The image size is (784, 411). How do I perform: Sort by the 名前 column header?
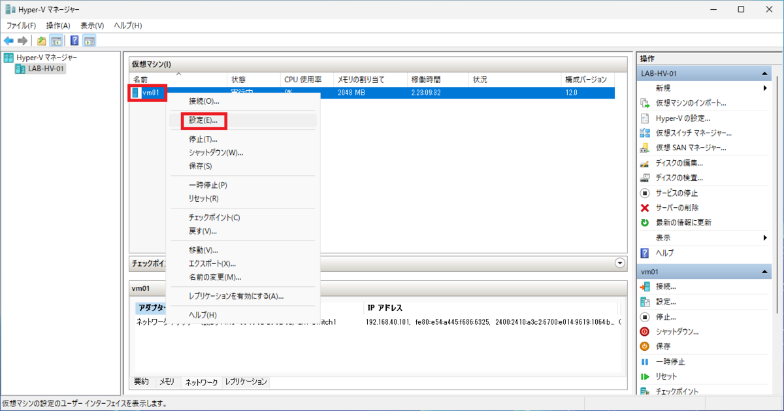(178, 80)
